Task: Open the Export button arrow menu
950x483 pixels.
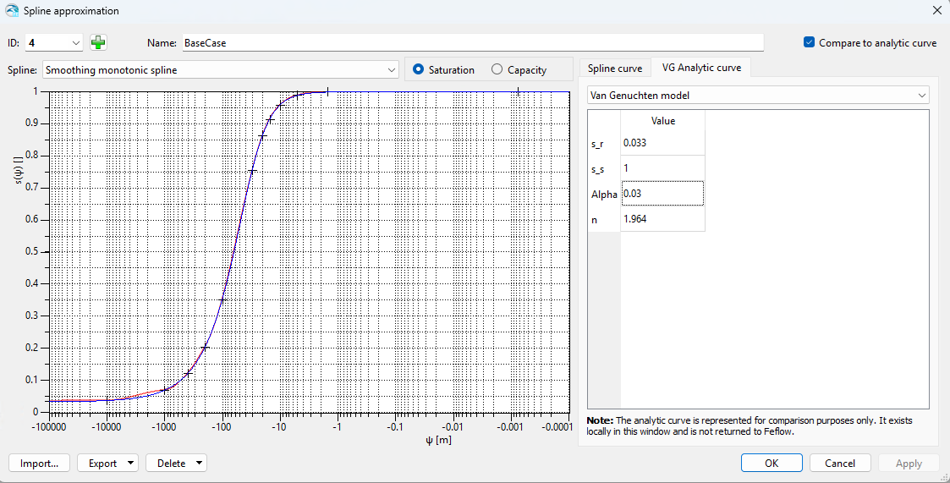Action: click(x=130, y=464)
